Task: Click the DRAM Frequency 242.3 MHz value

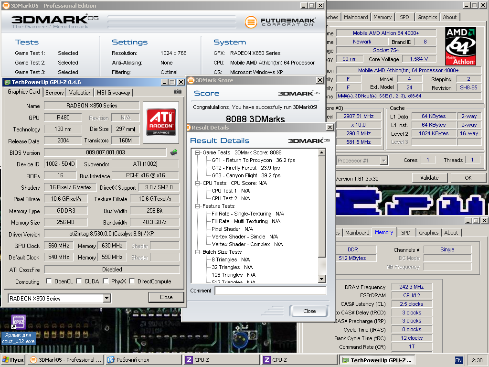Action: click(412, 287)
